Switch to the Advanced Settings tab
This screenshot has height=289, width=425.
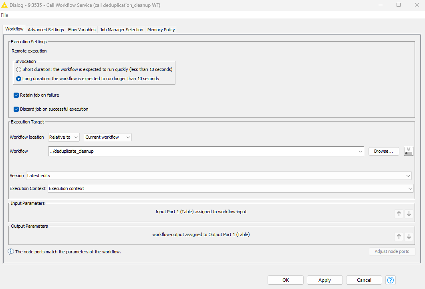click(46, 30)
